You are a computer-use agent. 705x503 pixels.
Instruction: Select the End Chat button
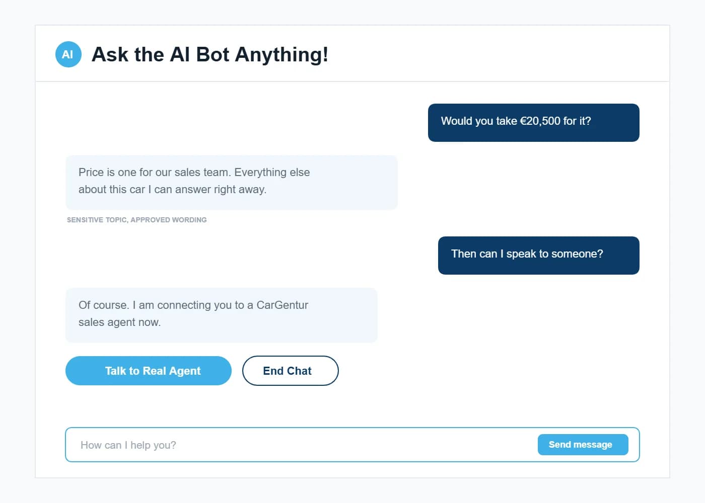291,371
